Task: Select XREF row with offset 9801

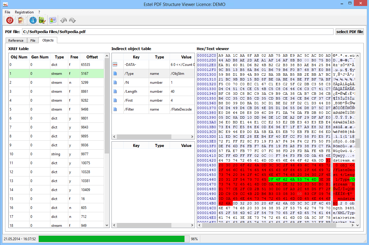Action: tap(56, 118)
